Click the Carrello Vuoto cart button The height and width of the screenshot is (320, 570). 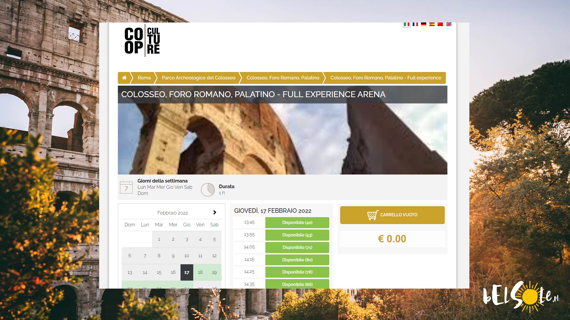pyautogui.click(x=392, y=215)
